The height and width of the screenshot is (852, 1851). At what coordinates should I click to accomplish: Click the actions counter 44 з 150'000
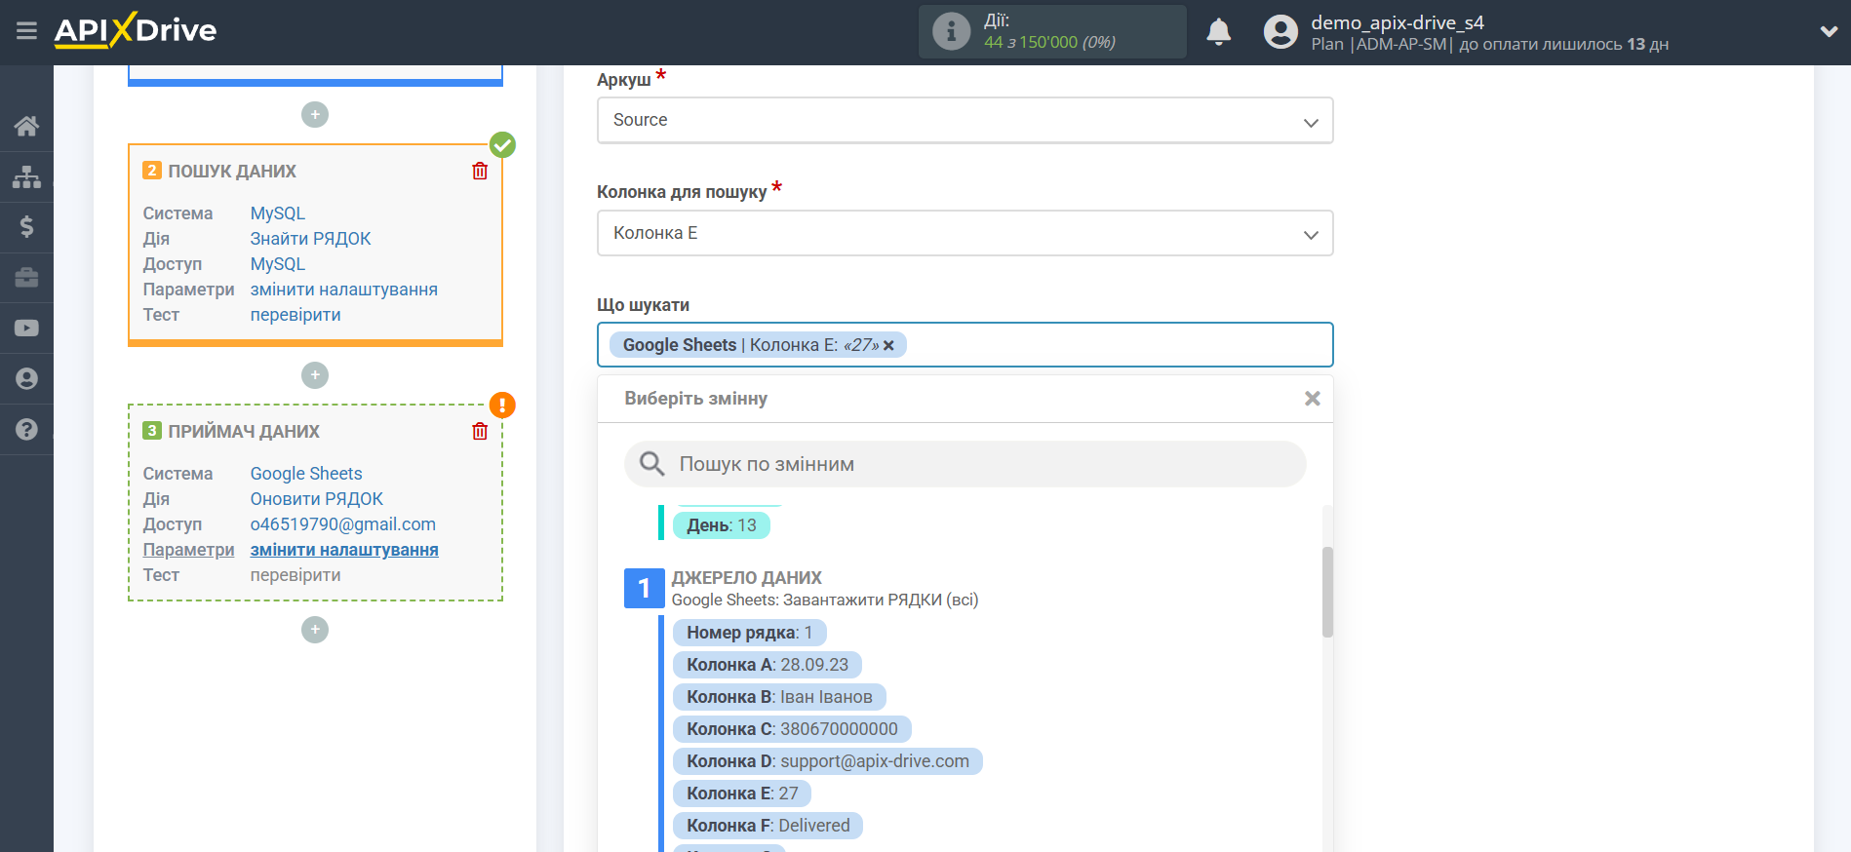(1049, 42)
